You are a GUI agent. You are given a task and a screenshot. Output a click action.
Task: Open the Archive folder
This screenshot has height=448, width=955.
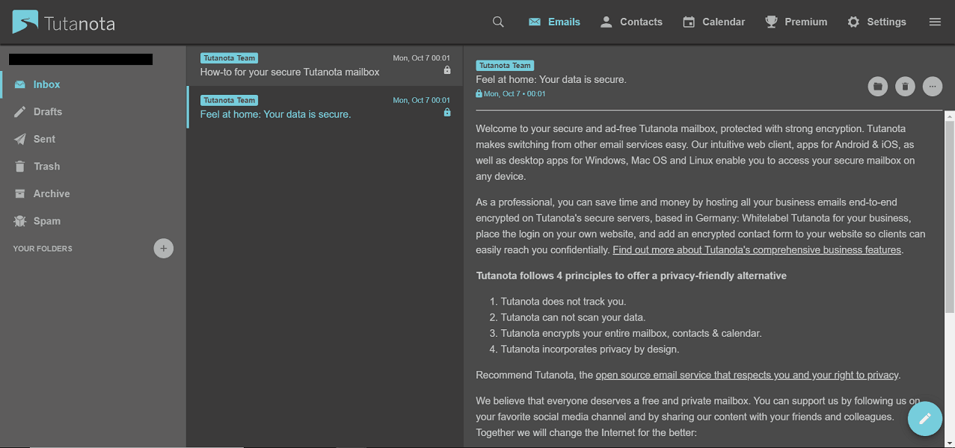(93, 193)
